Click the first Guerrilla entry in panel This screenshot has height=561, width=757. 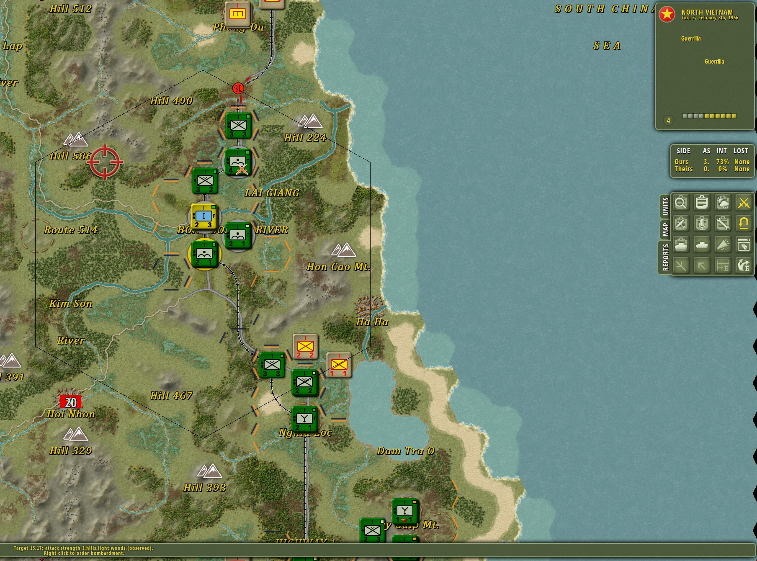tap(691, 39)
